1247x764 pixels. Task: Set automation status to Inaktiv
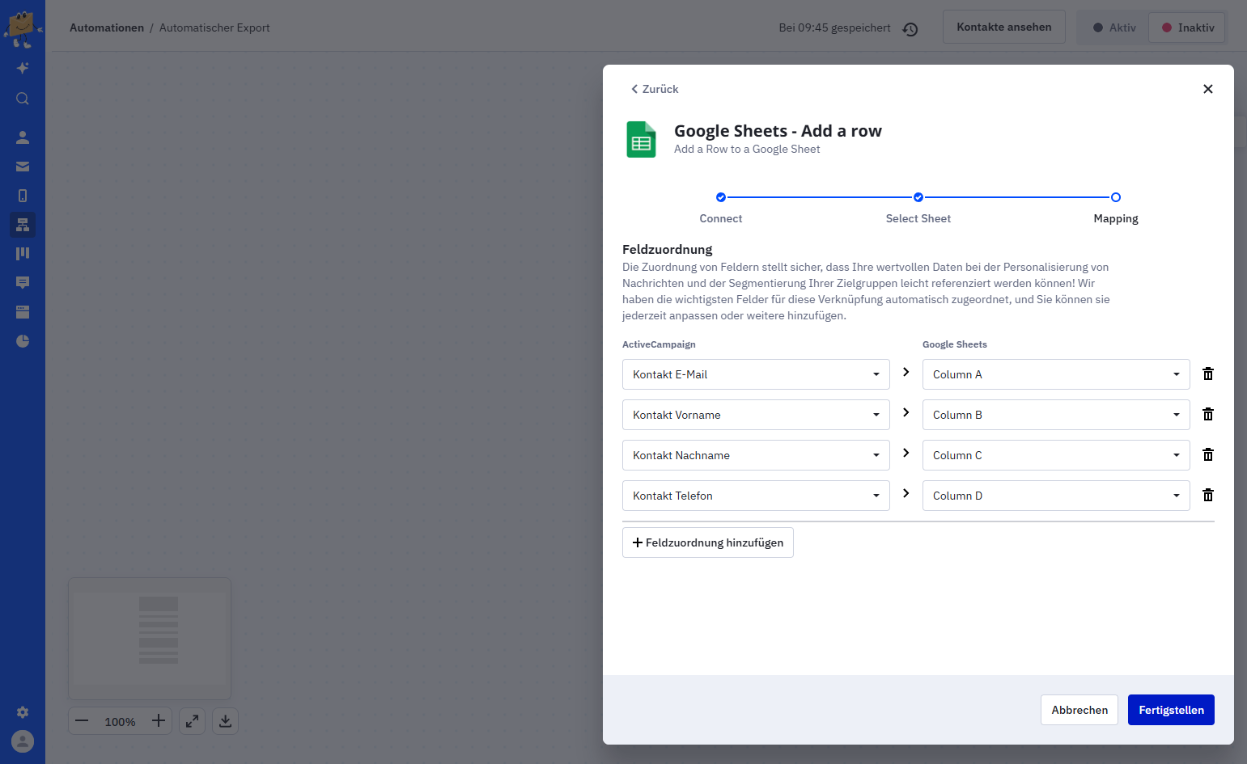tap(1187, 27)
